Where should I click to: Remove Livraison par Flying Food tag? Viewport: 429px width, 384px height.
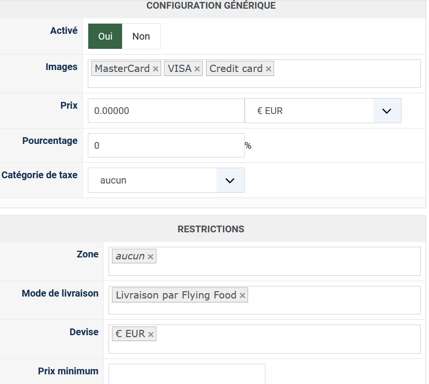(242, 296)
